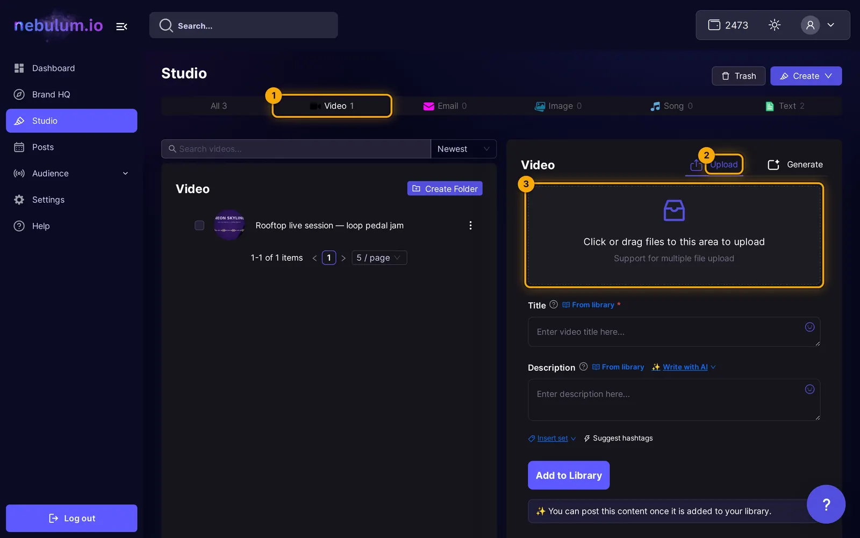860x538 pixels.
Task: Open the Help page
Action: coord(71,226)
